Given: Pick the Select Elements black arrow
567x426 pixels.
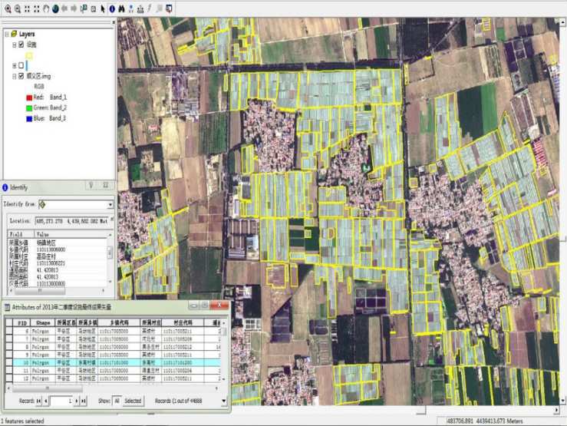Looking at the screenshot, I should point(103,8).
